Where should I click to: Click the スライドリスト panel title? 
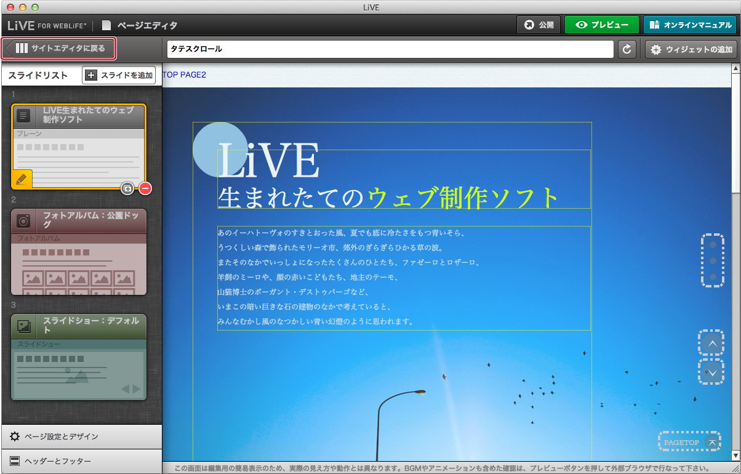coord(38,75)
